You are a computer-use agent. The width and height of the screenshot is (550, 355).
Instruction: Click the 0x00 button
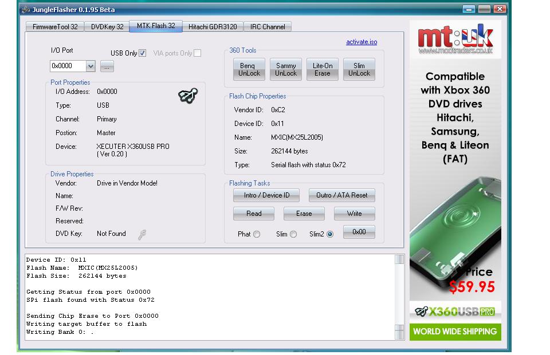tap(359, 232)
